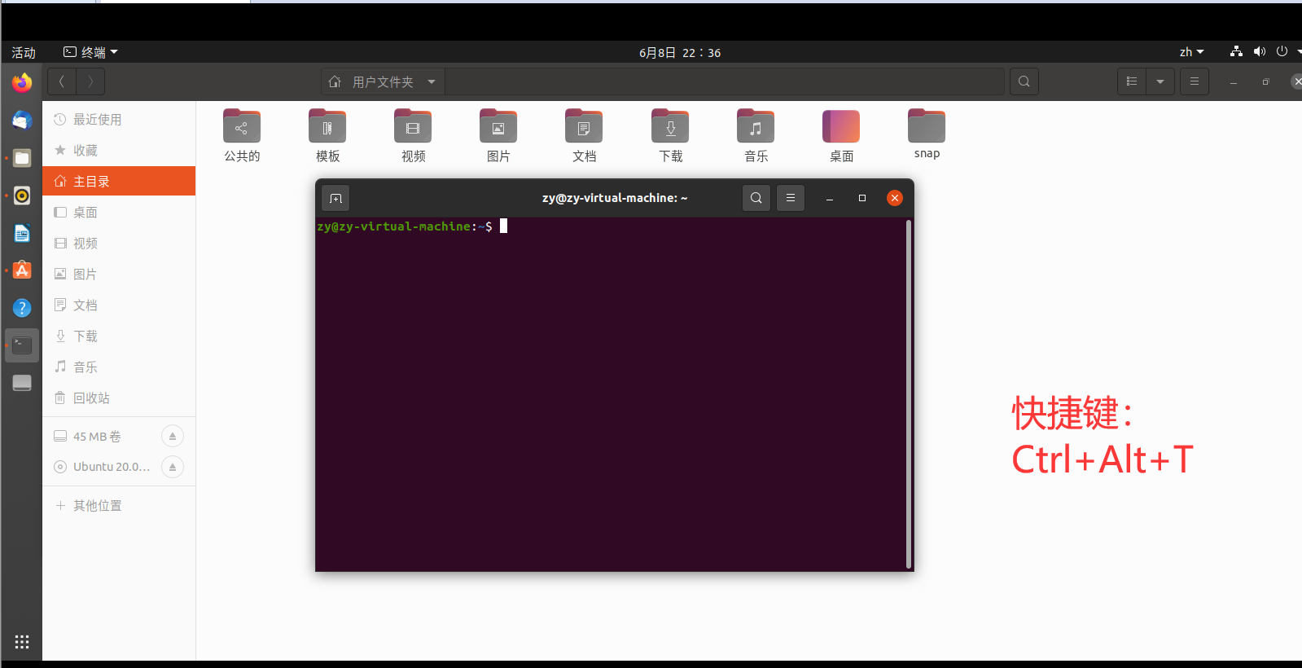Focus the Terminal command prompt area
1302x668 pixels.
point(611,394)
